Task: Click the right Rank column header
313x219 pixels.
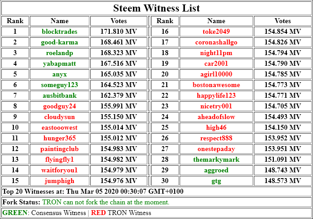Action: [165, 21]
